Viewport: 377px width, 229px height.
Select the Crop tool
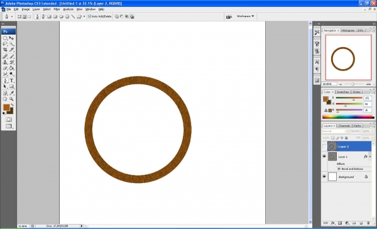(5, 50)
